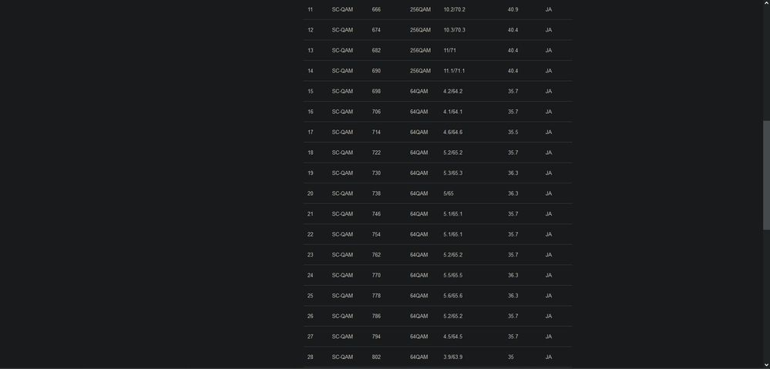Select 256QAM modulation in row 14
The width and height of the screenshot is (770, 369).
[420, 71]
